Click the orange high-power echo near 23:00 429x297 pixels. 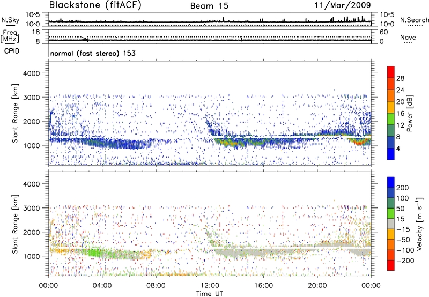[359, 142]
